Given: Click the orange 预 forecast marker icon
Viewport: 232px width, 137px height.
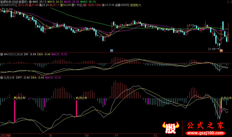Looking at the screenshot, I should 221,51.
